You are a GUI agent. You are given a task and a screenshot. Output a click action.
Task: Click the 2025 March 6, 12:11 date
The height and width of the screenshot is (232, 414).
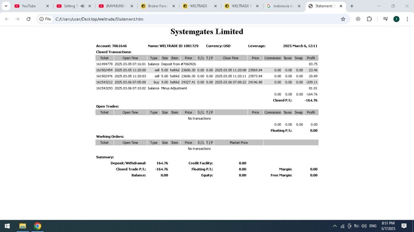300,46
